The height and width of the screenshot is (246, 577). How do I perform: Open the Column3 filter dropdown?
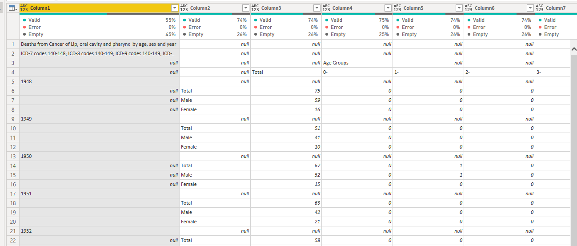pos(317,8)
